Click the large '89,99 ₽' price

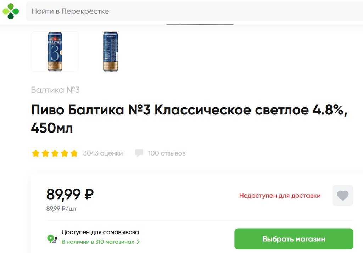pyautogui.click(x=70, y=194)
